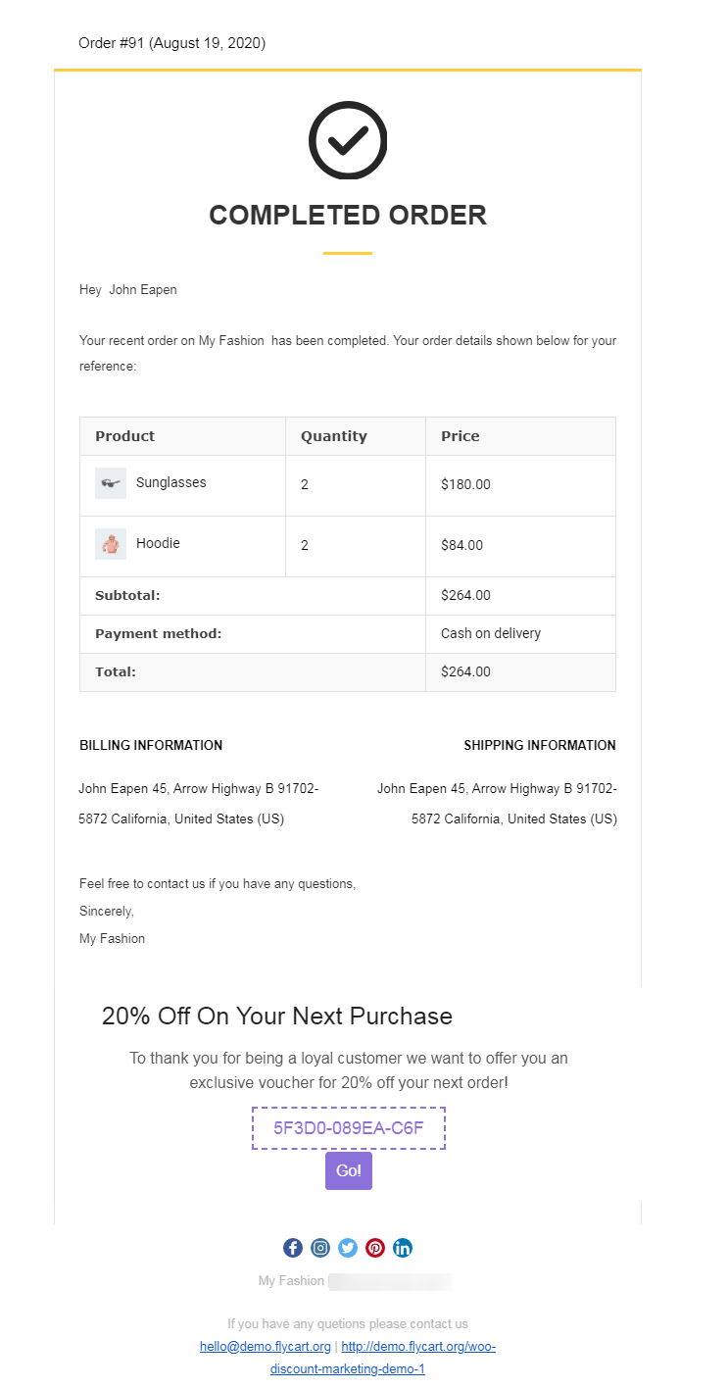Click the COMPLETED ORDER heading
The height and width of the screenshot is (1389, 728).
coord(348,216)
